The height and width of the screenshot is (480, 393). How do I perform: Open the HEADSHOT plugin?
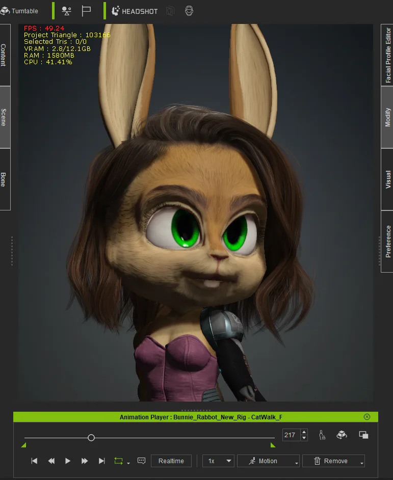coord(135,11)
